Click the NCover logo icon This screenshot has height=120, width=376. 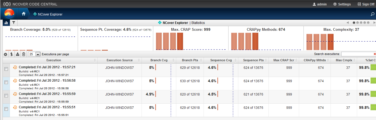(10, 14)
